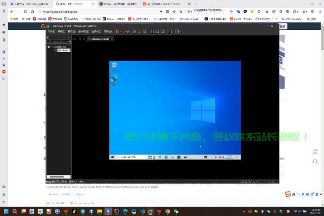This screenshot has height=216, width=324.
Task: Open the library search dropdown arrow
Action: [69, 42]
